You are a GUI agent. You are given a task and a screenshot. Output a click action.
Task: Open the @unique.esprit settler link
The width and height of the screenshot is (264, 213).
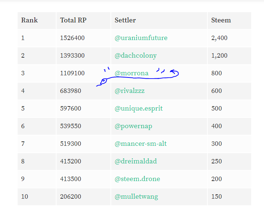tap(138, 108)
